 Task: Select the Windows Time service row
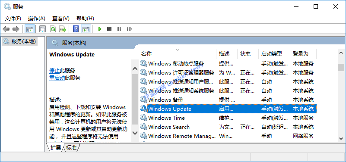(x=228, y=118)
